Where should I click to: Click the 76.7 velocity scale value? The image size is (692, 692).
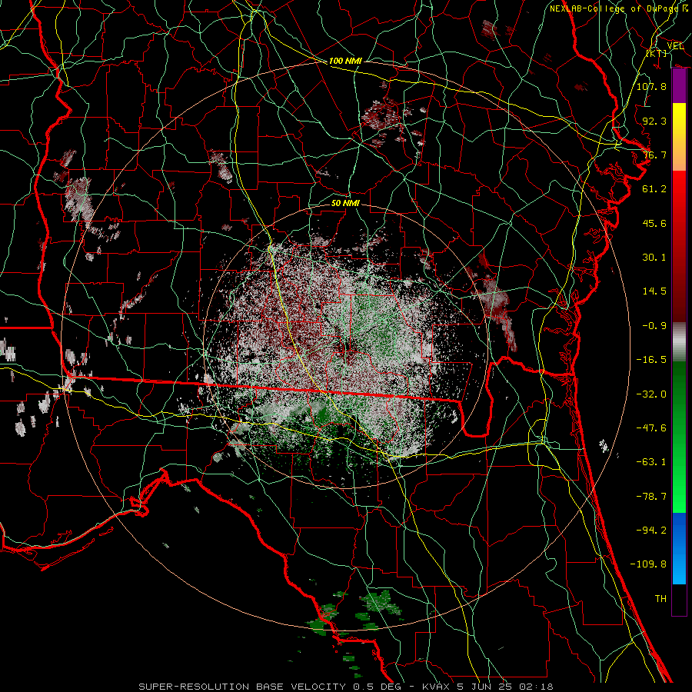654,155
